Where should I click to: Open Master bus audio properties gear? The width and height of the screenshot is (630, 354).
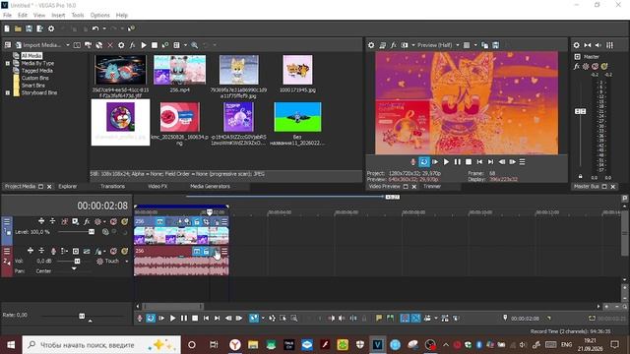pyautogui.click(x=576, y=45)
